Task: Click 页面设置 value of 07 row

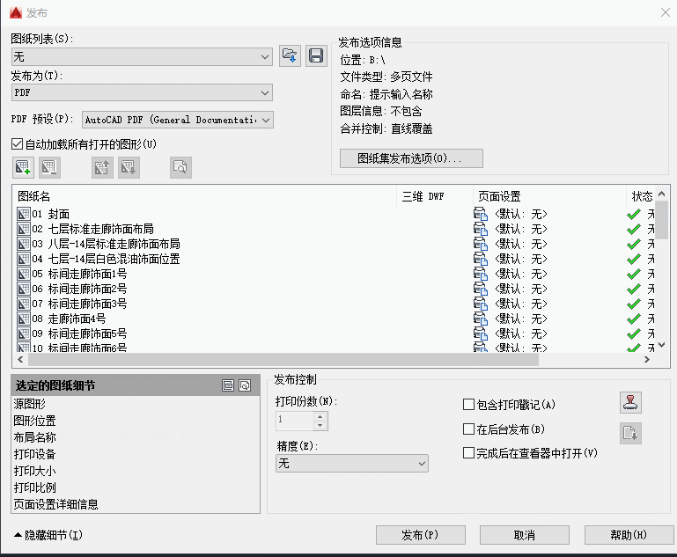Action: 520,304
